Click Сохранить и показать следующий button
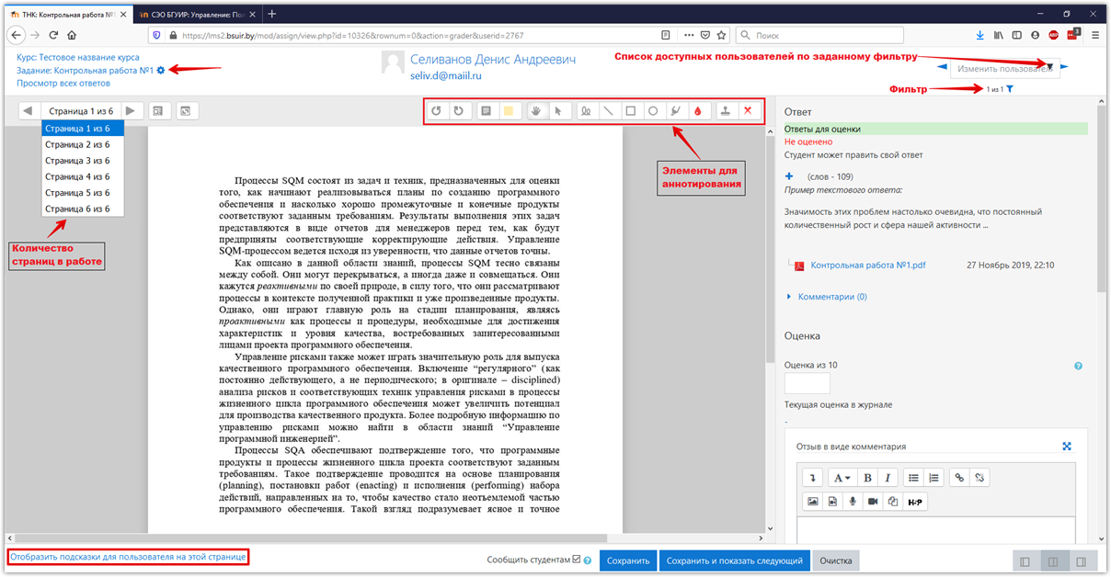 [x=734, y=560]
